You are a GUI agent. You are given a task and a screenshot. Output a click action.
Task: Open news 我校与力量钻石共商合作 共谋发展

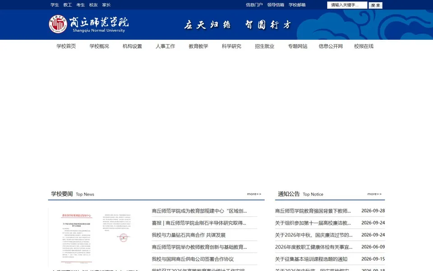[189, 235]
